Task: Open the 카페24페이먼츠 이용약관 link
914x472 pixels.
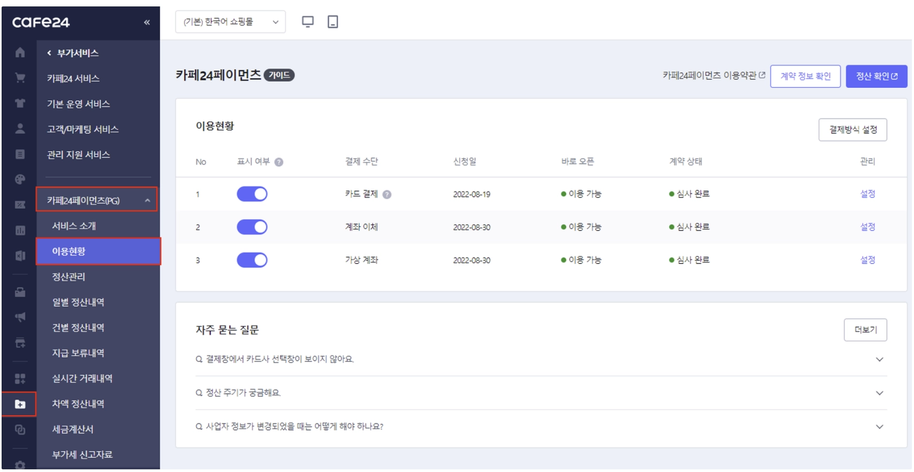Action: click(x=714, y=76)
